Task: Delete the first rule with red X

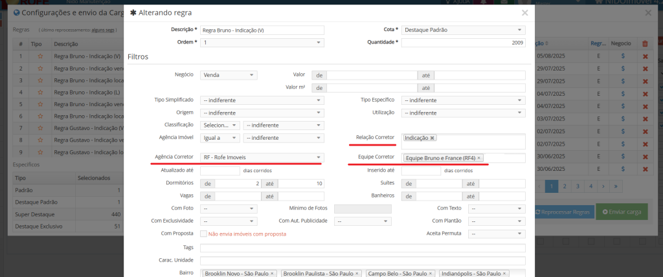Action: [x=644, y=56]
